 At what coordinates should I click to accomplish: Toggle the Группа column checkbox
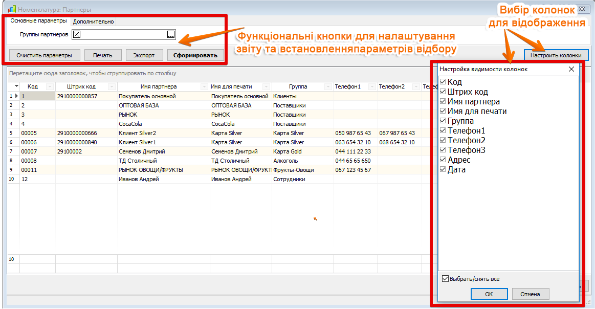tap(443, 121)
